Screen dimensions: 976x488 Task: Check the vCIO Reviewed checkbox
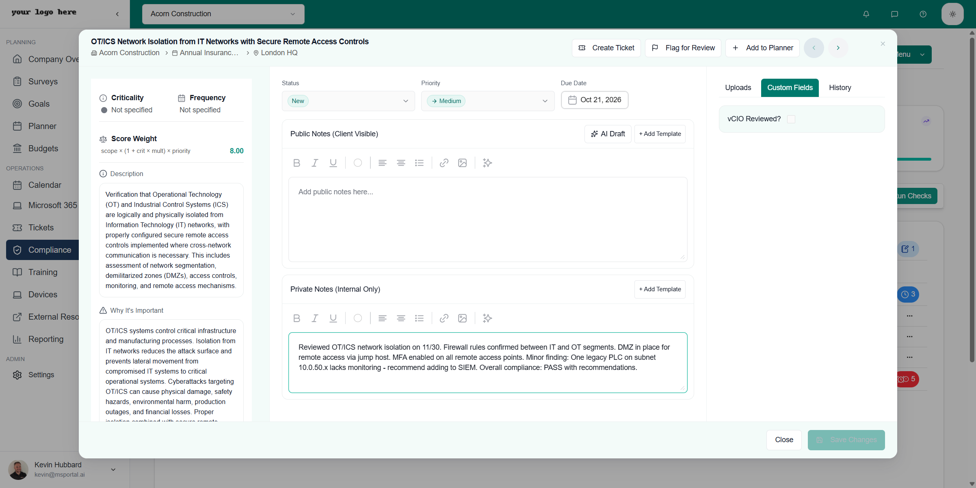click(x=791, y=119)
